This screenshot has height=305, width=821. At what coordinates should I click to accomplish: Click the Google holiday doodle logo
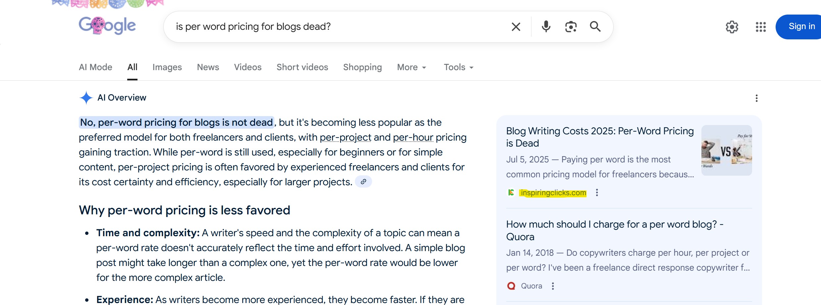(107, 25)
